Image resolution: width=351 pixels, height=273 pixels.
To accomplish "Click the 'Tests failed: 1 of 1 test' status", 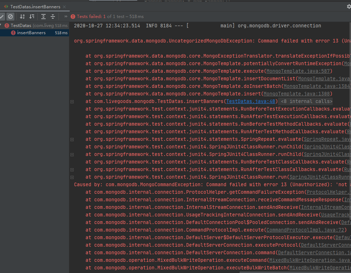I will click(x=110, y=17).
